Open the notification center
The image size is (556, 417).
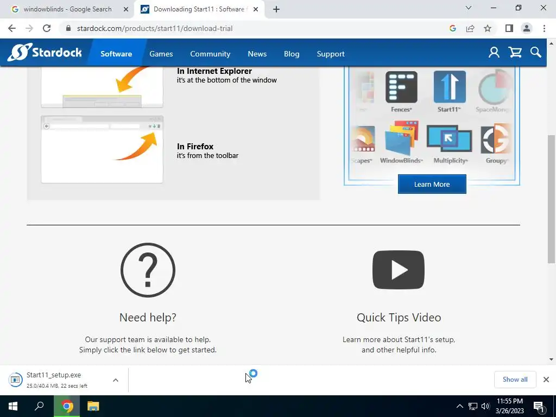coord(539,407)
